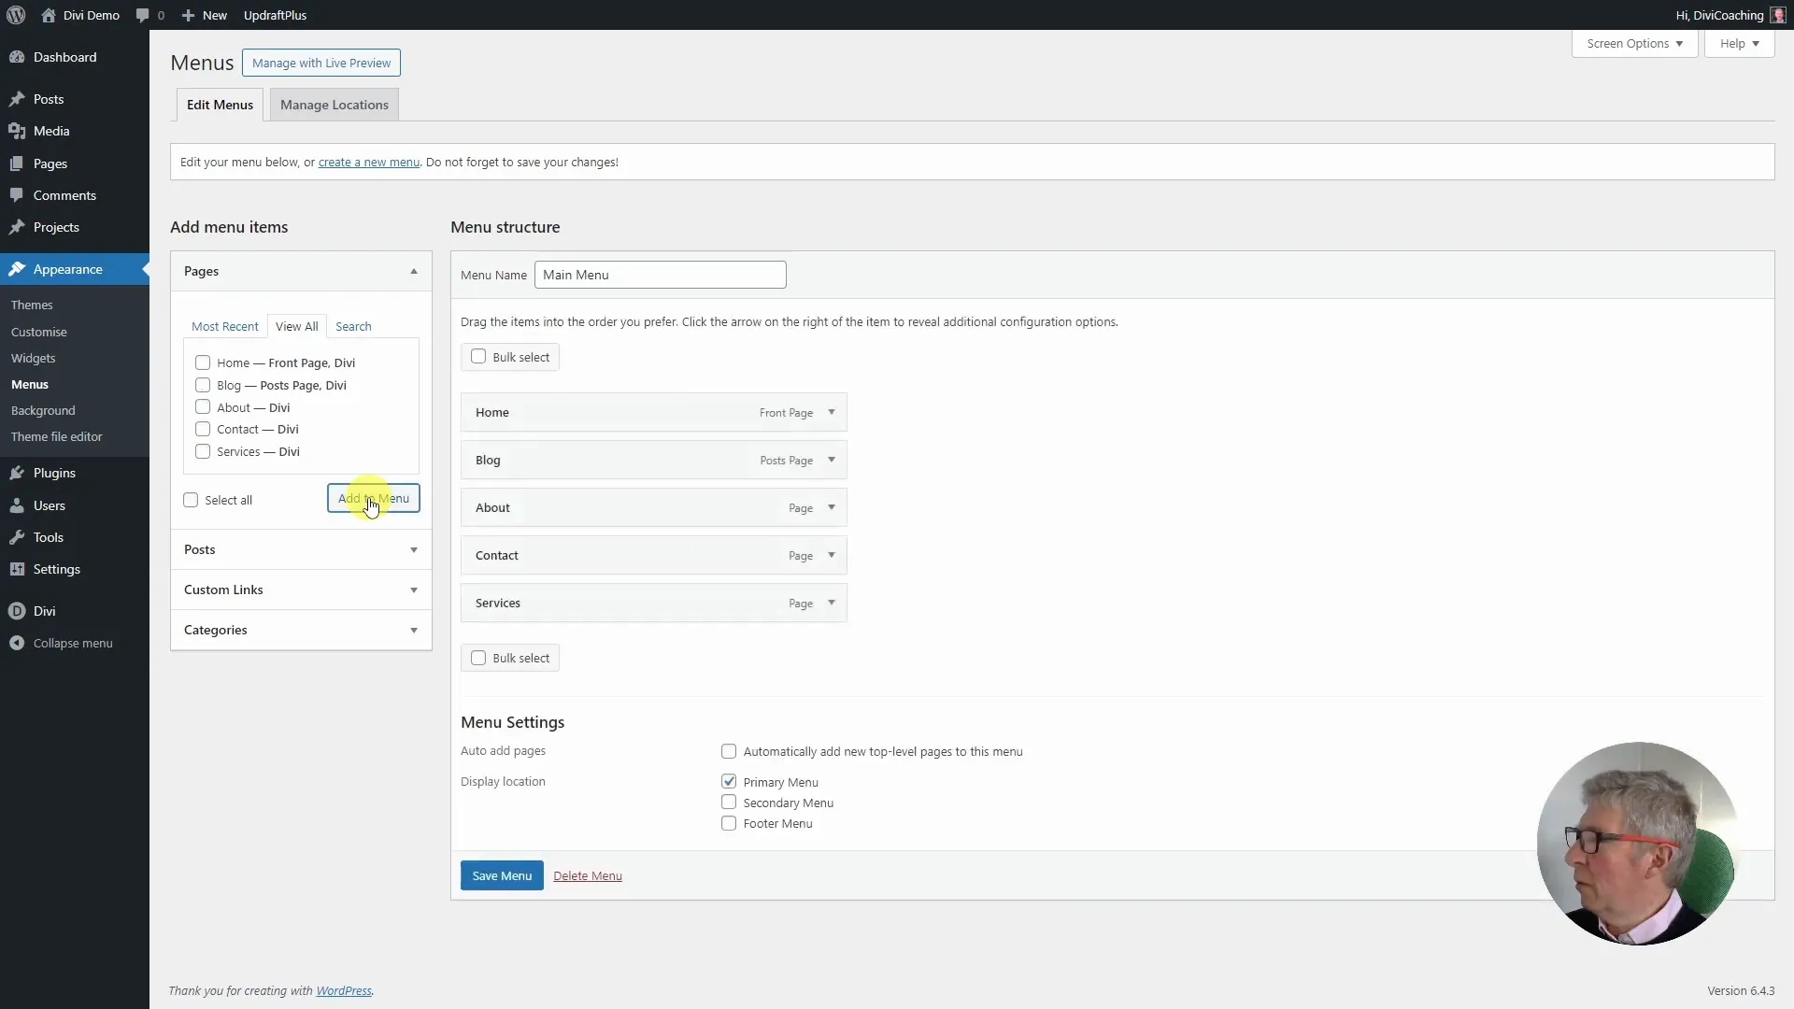Open the Comments section
The height and width of the screenshot is (1009, 1794).
[64, 194]
